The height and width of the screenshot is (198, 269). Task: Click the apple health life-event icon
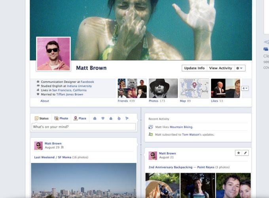point(119,118)
